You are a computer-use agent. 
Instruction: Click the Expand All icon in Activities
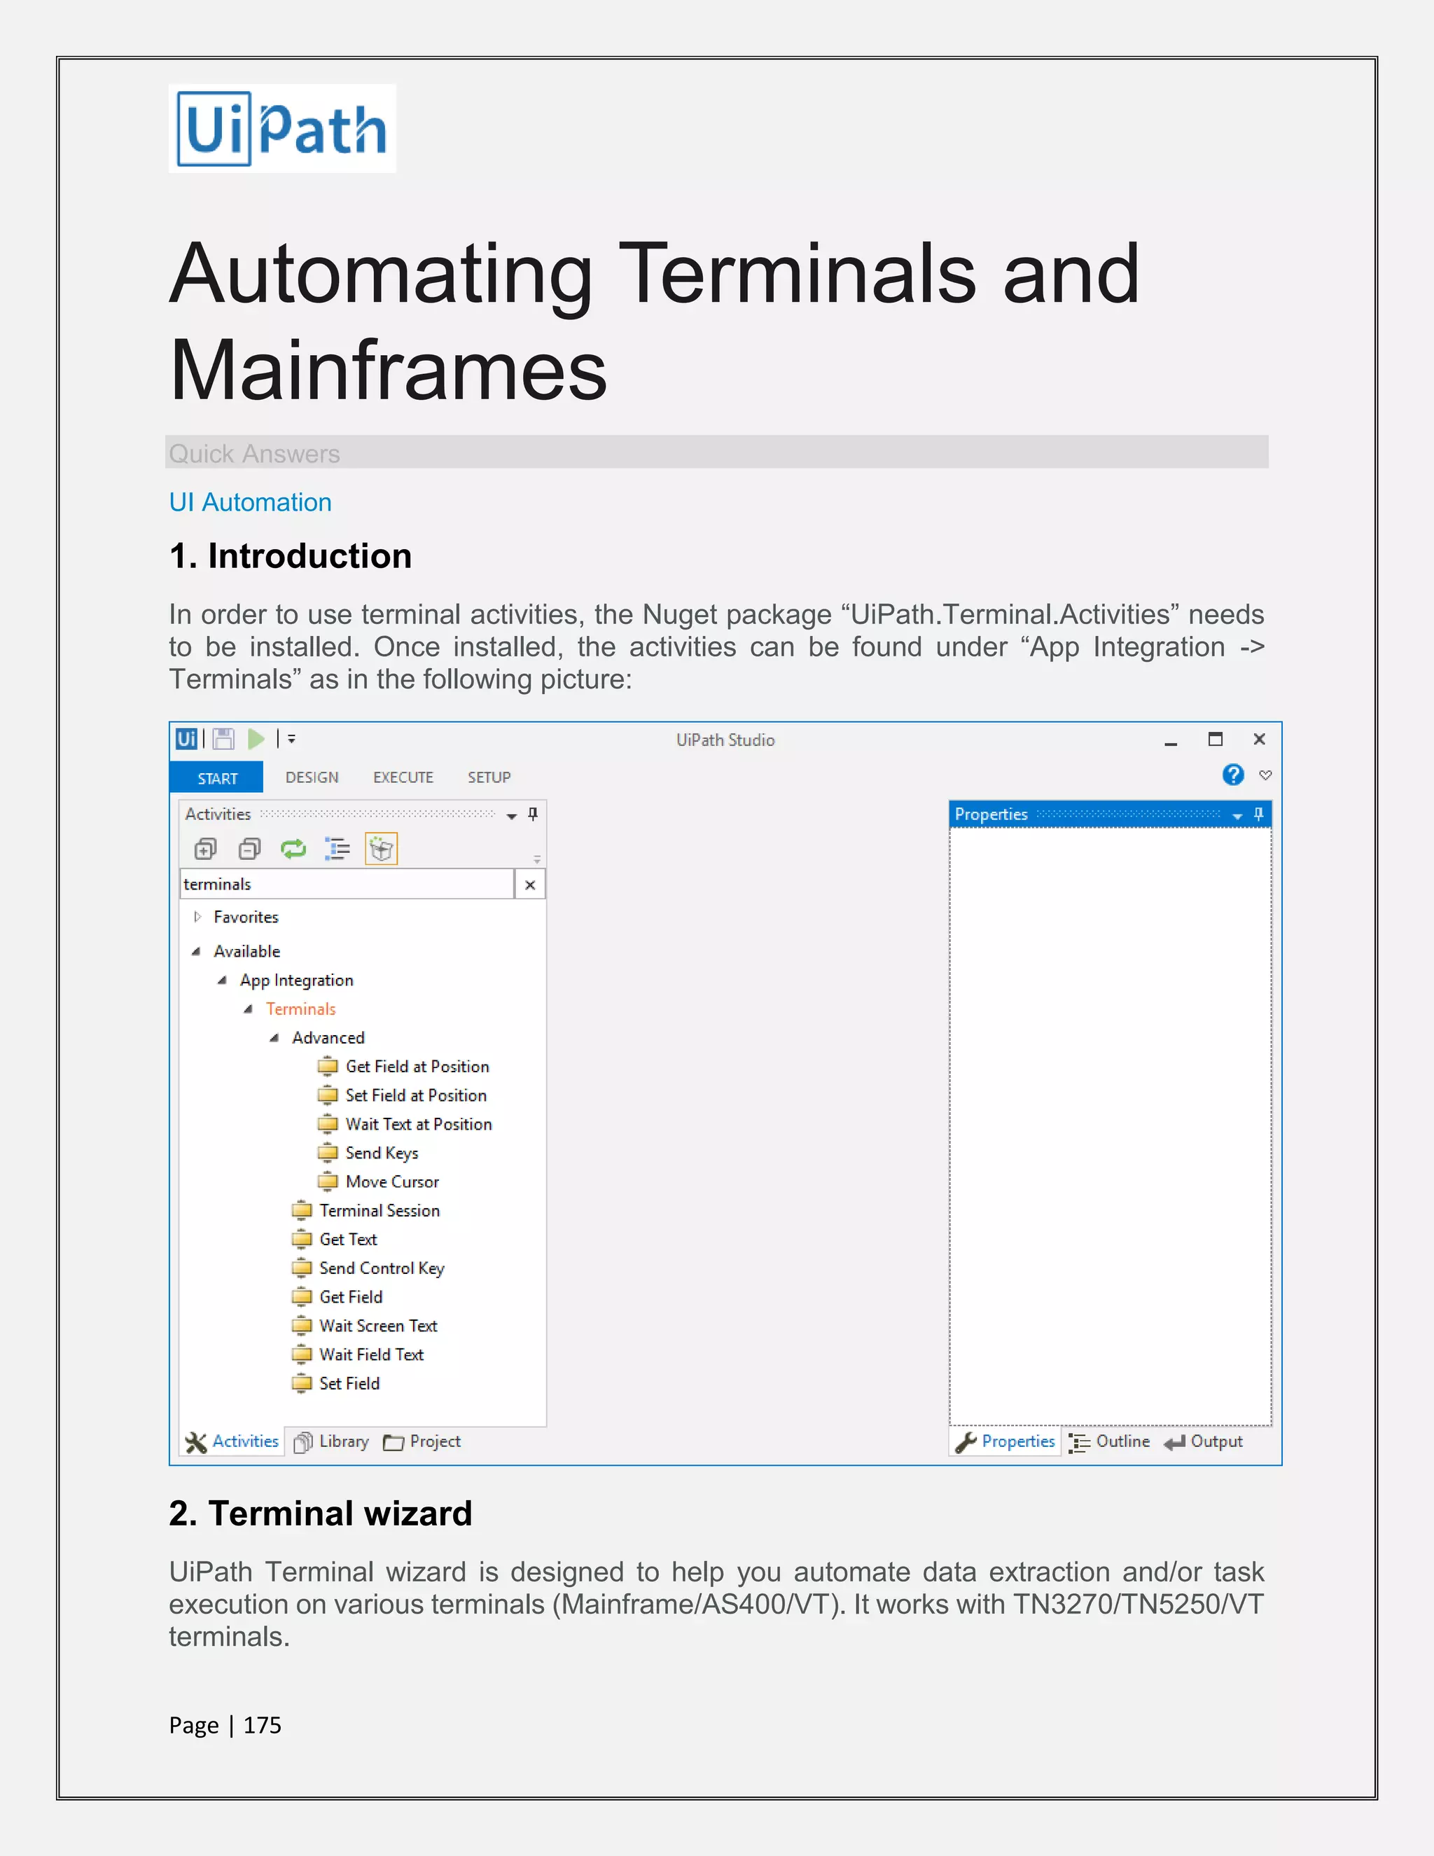point(206,849)
